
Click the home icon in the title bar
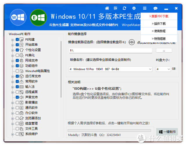coord(107,8)
